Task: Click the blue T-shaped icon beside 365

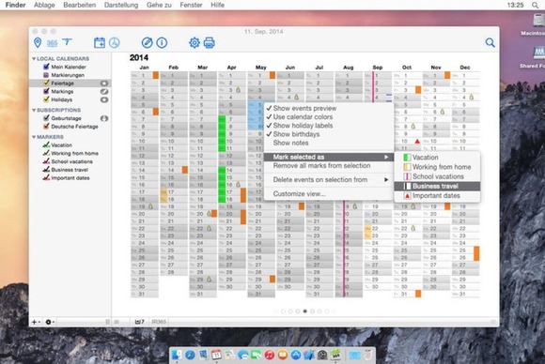Action: tap(67, 42)
